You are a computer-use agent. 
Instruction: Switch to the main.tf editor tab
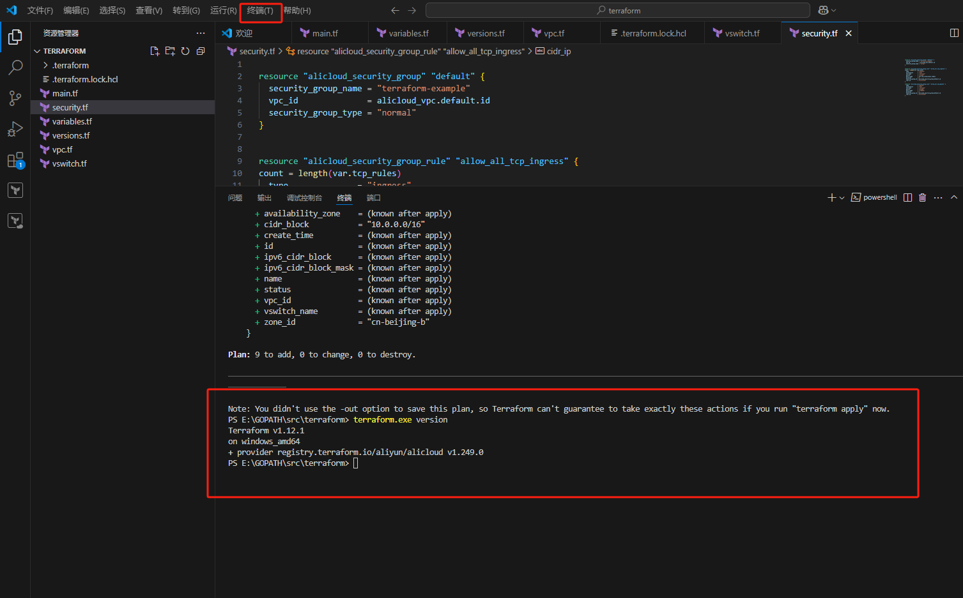(330, 33)
